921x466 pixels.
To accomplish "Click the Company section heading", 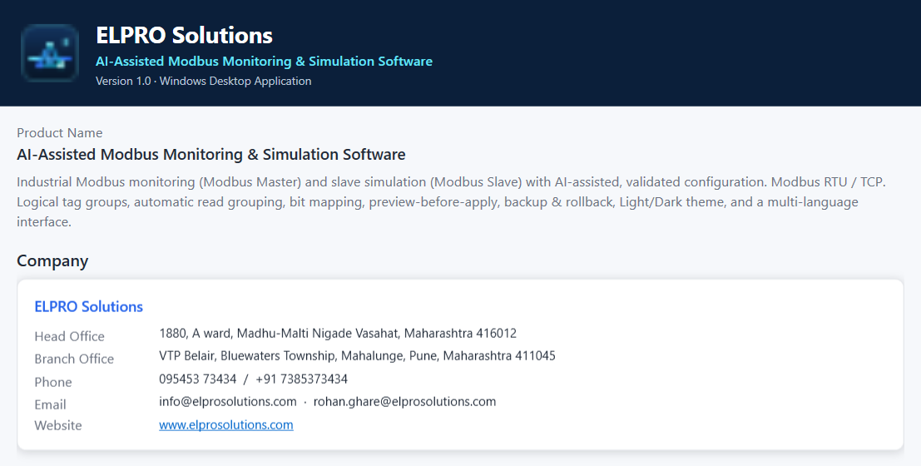I will click(53, 261).
